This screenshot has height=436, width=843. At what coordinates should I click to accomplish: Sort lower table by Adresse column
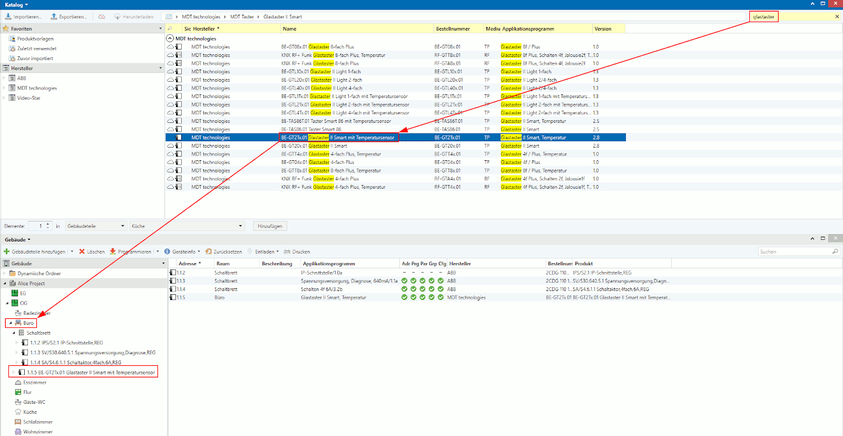tap(195, 264)
